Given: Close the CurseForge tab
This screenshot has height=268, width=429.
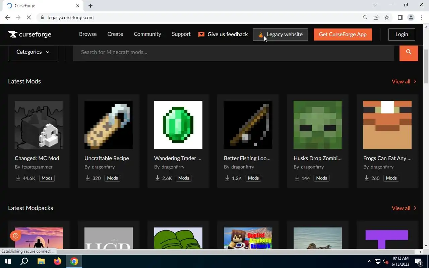Looking at the screenshot, I should click(78, 6).
